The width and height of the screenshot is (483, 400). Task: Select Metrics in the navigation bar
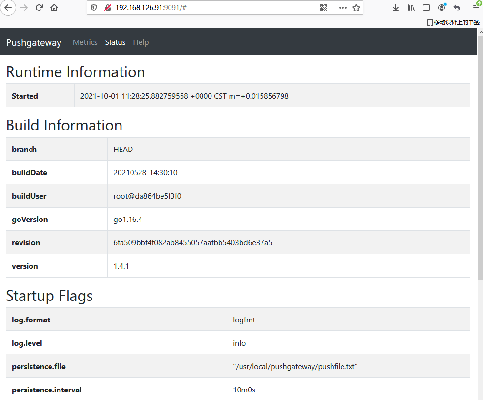click(x=85, y=42)
